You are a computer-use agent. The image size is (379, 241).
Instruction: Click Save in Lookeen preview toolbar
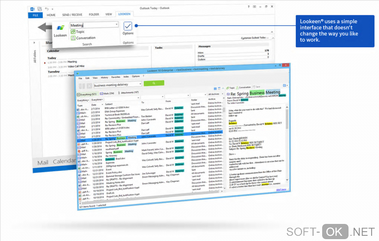257,87
